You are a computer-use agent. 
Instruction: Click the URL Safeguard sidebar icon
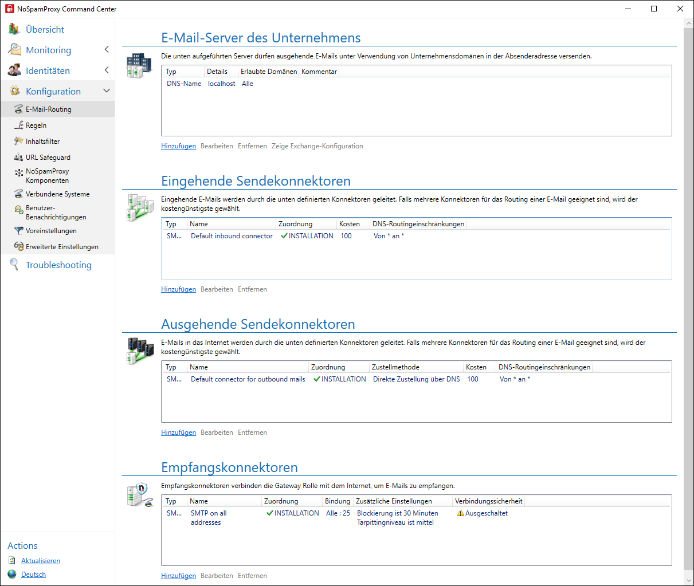pyautogui.click(x=19, y=158)
